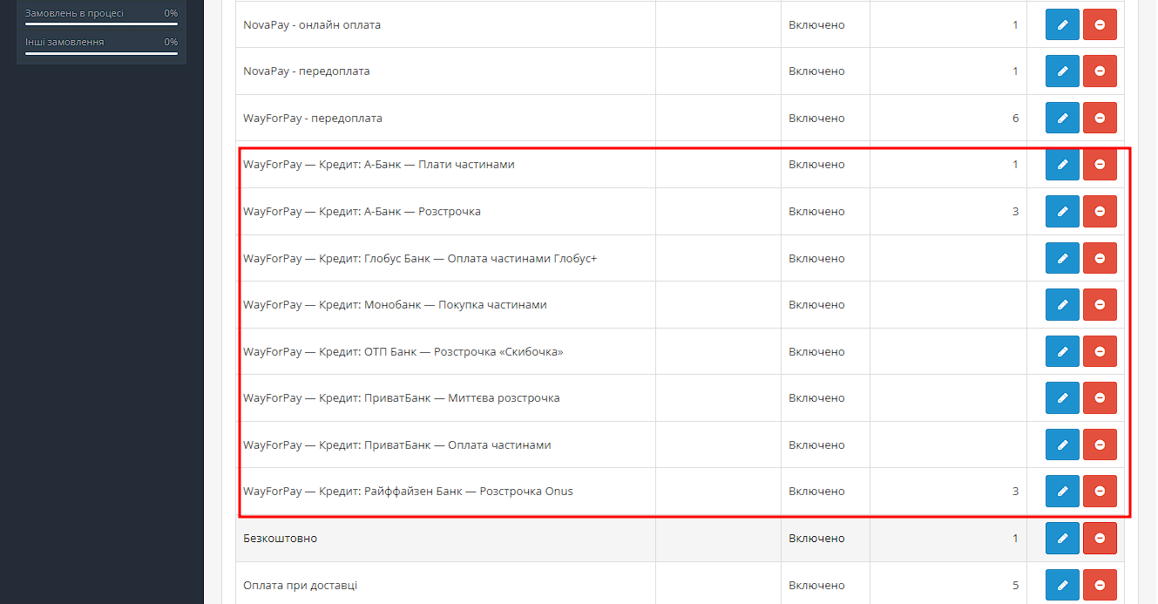Select the Оплата при доставці name
This screenshot has width=1158, height=604.
pos(300,586)
